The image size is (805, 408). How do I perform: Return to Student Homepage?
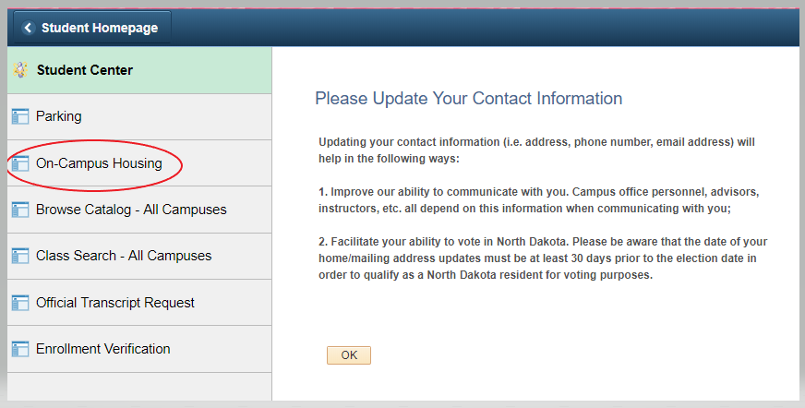click(90, 28)
